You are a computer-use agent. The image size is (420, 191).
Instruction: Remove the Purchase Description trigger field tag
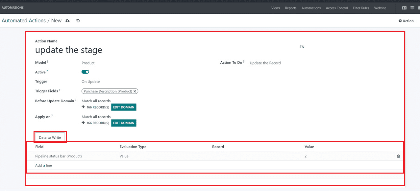[135, 91]
